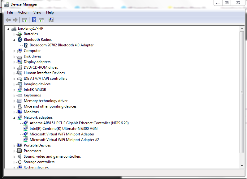This screenshot has height=179, width=247.
Task: Expand the Monitors node
Action: pos(14,112)
